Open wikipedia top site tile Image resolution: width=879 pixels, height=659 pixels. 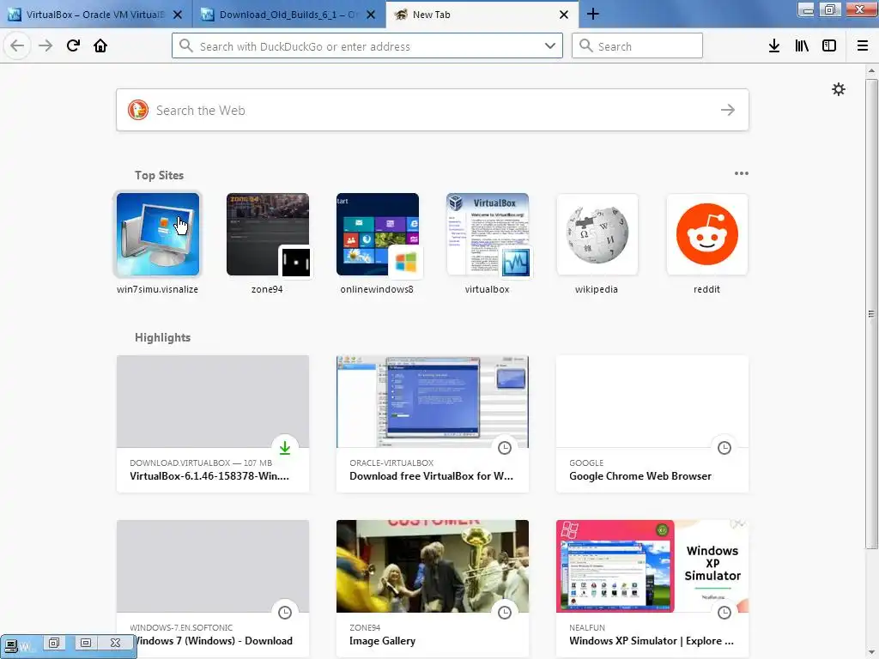pyautogui.click(x=597, y=243)
